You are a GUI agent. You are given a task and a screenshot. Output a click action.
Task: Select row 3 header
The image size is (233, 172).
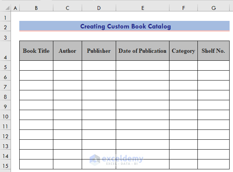tap(5, 36)
